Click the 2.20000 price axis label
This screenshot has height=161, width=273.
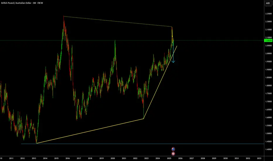point(269,22)
